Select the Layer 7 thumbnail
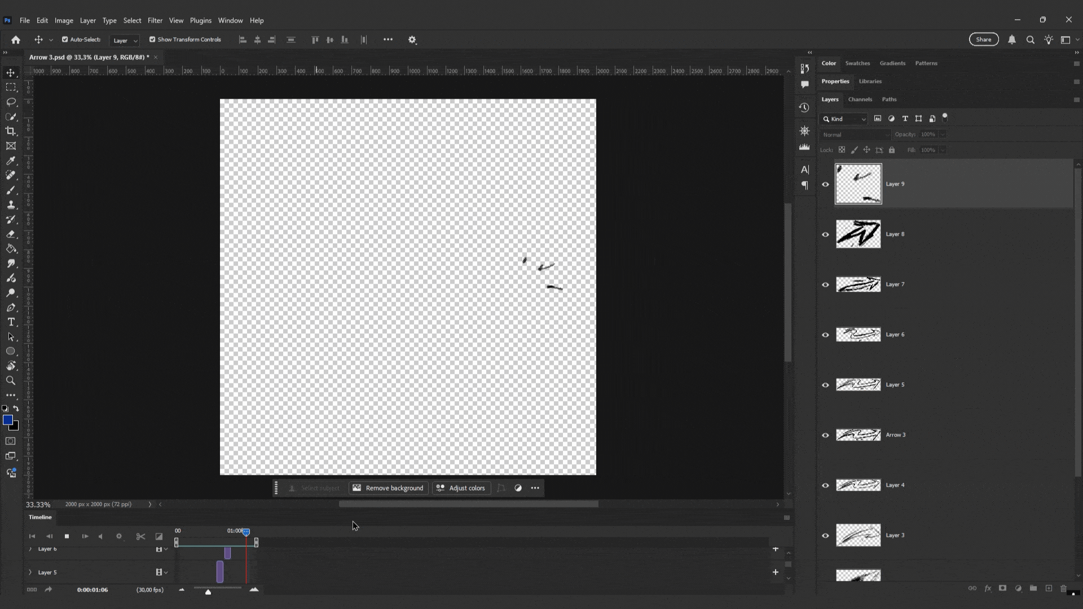 pos(858,284)
